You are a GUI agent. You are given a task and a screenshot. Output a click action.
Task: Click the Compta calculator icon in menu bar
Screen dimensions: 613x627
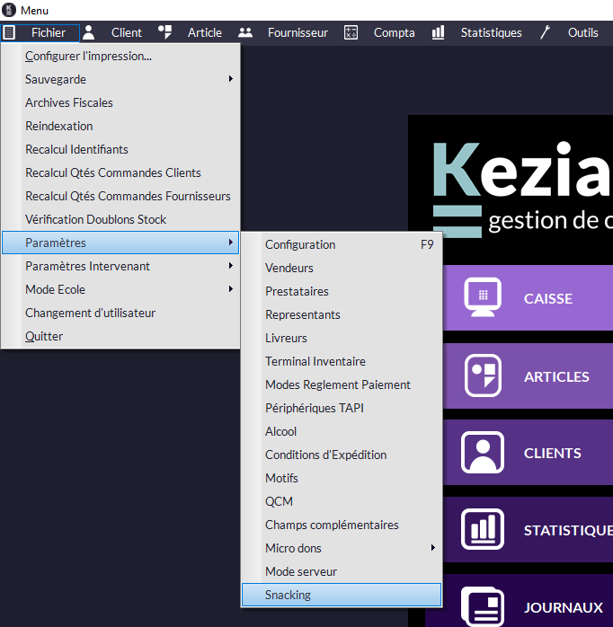351,32
